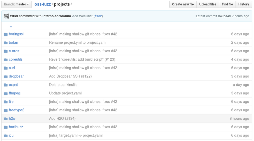Click the file folder icon
The image size is (254, 141).
6,102
